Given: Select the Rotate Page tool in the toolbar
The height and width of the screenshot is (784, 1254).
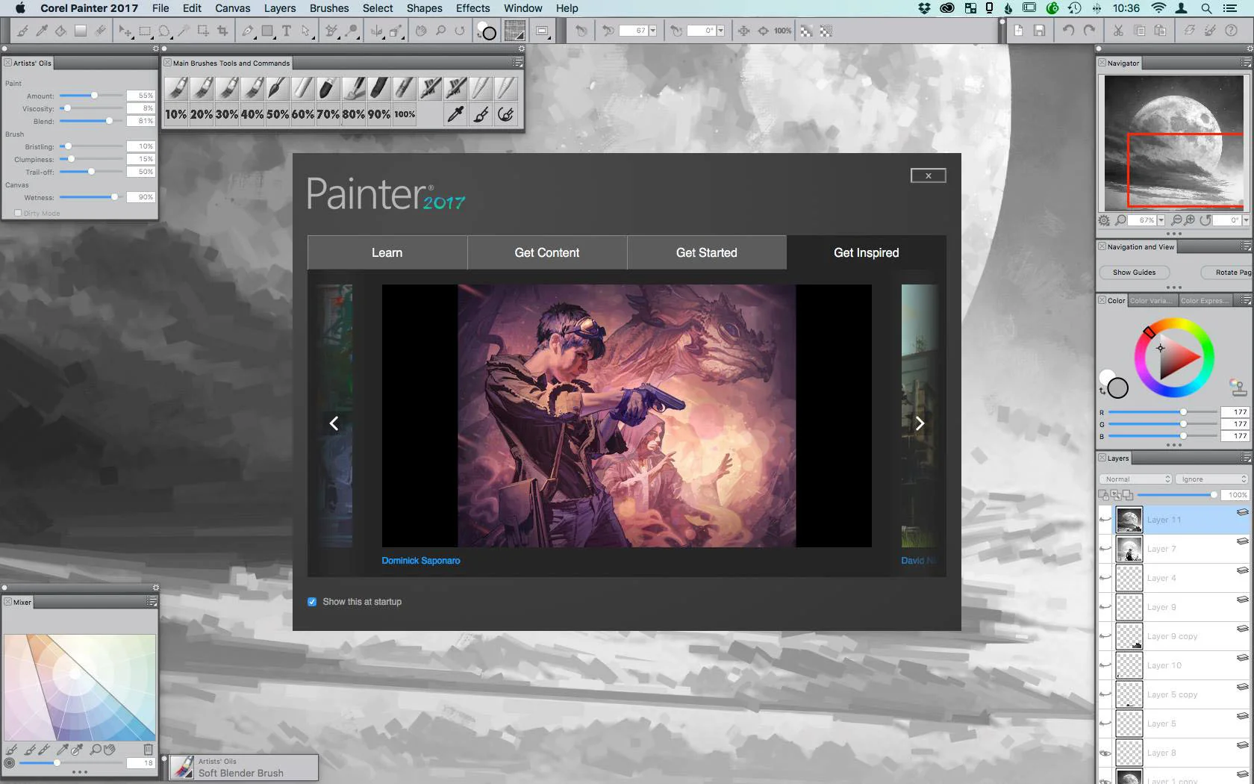Looking at the screenshot, I should (460, 31).
